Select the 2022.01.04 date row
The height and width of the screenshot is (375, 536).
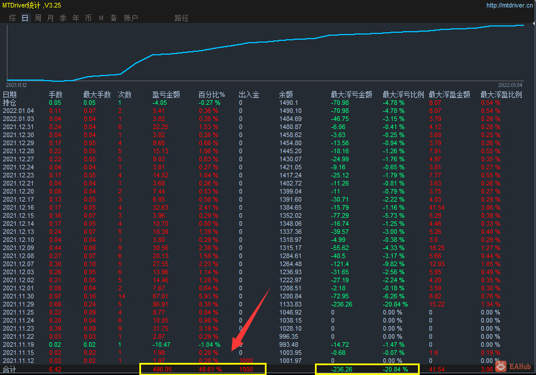(x=18, y=111)
